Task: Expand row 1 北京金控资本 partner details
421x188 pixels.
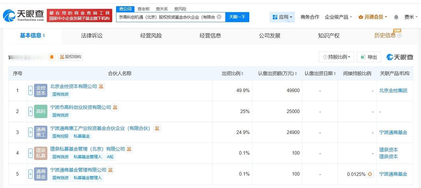Action: coord(31,91)
